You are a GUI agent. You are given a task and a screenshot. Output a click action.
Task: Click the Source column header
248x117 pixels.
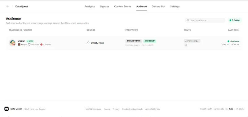(x=91, y=30)
